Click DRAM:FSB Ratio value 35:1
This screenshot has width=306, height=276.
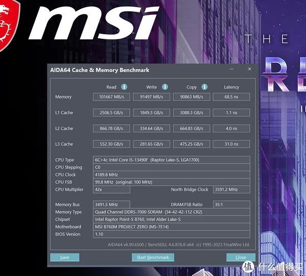232,205
